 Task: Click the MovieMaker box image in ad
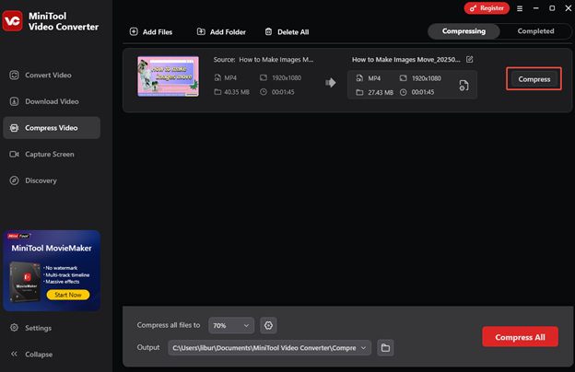[25, 282]
